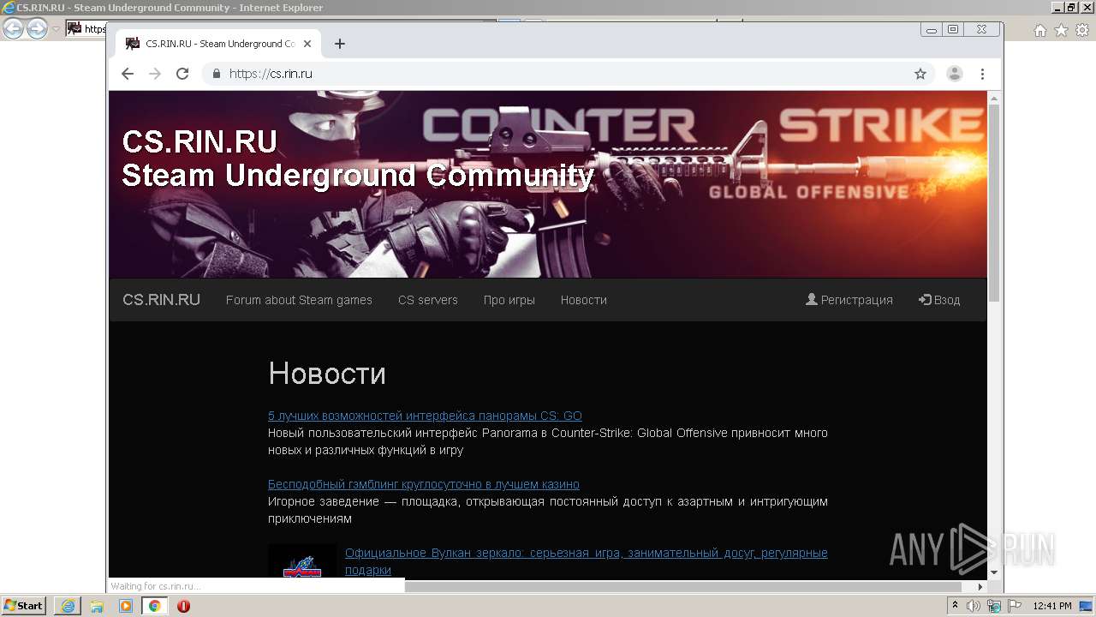Click Internet Explorer back button
The width and height of the screenshot is (1096, 617).
[x=13, y=29]
